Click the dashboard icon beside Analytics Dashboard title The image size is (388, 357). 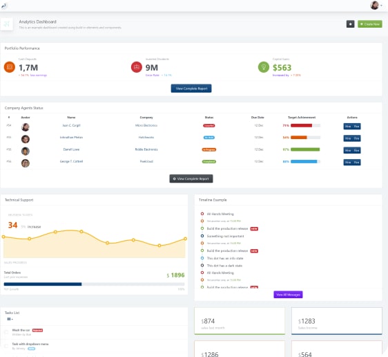[x=7, y=24]
